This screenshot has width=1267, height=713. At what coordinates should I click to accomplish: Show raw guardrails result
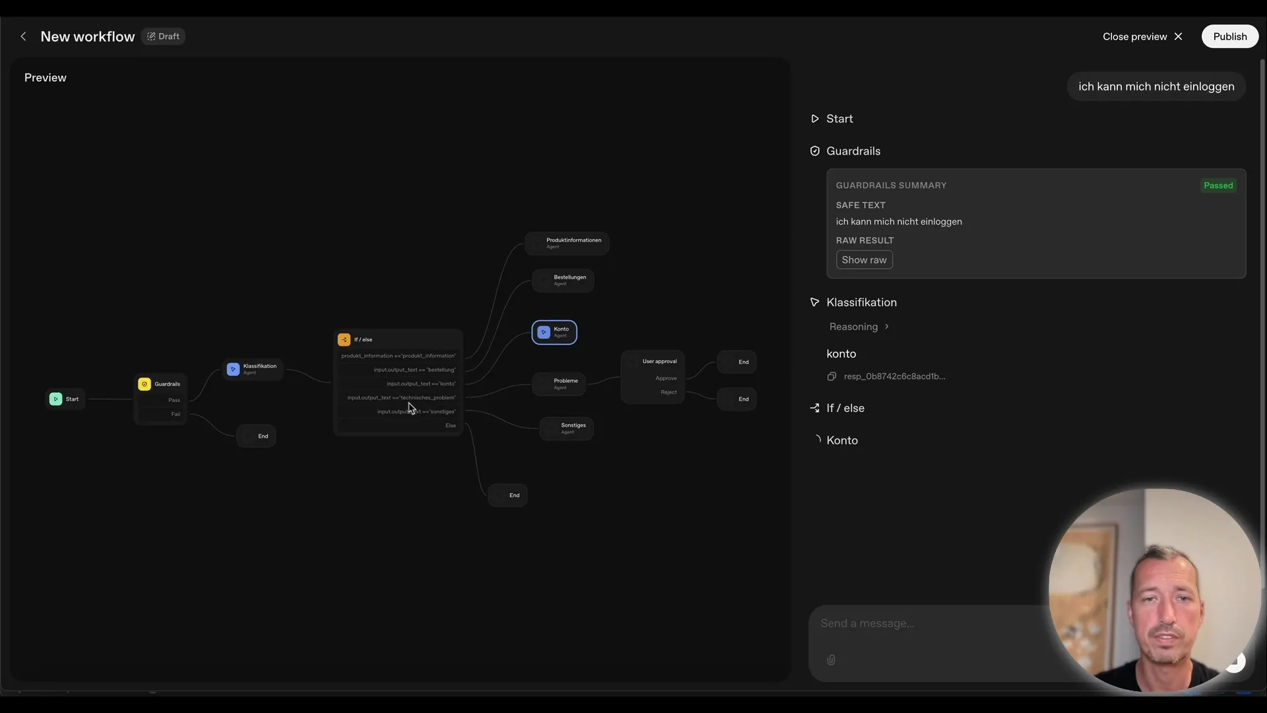click(x=864, y=259)
